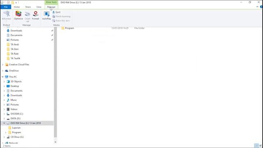Collapse the This PC tree node
Viewport: 263px width, 148px height.
pyautogui.click(x=3, y=77)
